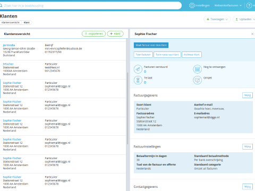Click 'Maak factuur voor deze klant'
Viewport: 255px width, 191px height.
(x=151, y=45)
